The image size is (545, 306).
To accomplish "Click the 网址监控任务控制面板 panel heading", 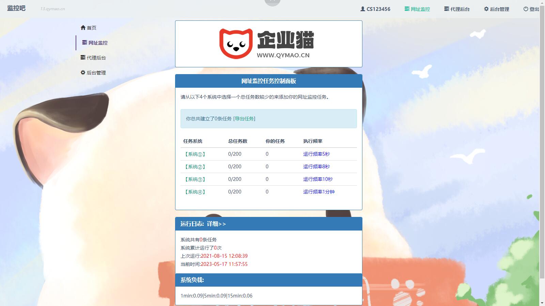I will click(x=269, y=81).
